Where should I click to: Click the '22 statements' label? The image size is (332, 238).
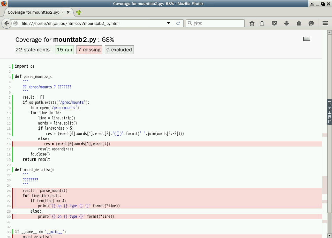pos(33,50)
